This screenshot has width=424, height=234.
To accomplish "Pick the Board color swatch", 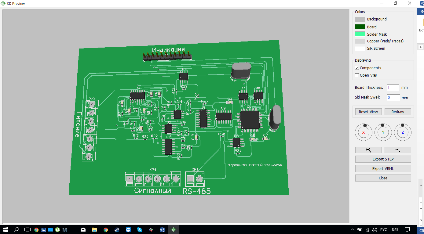I will [360, 27].
